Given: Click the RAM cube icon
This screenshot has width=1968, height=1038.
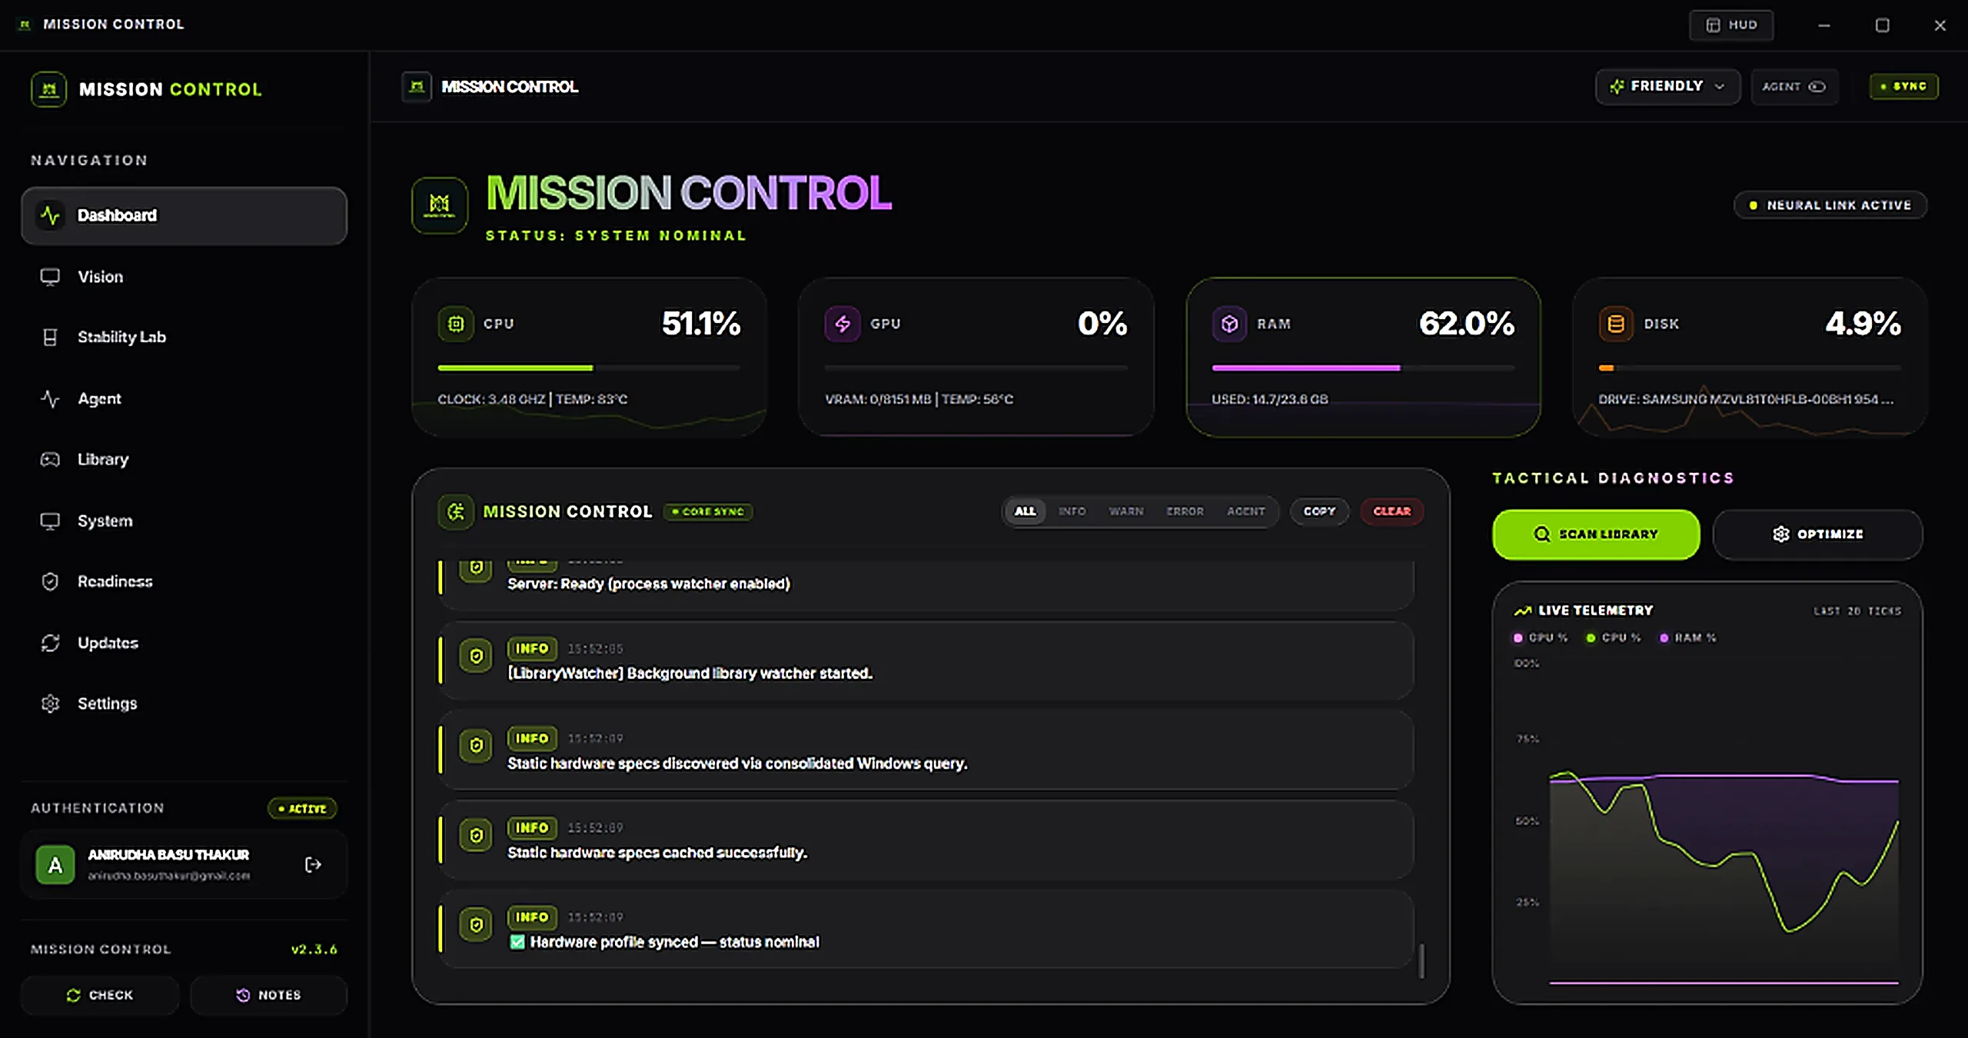Looking at the screenshot, I should pyautogui.click(x=1230, y=324).
